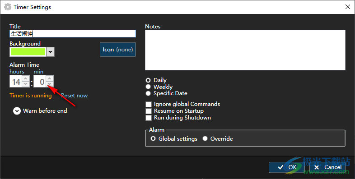This screenshot has height=179, width=355.
Task: Increase the min spinner value
Action: pyautogui.click(x=50, y=78)
